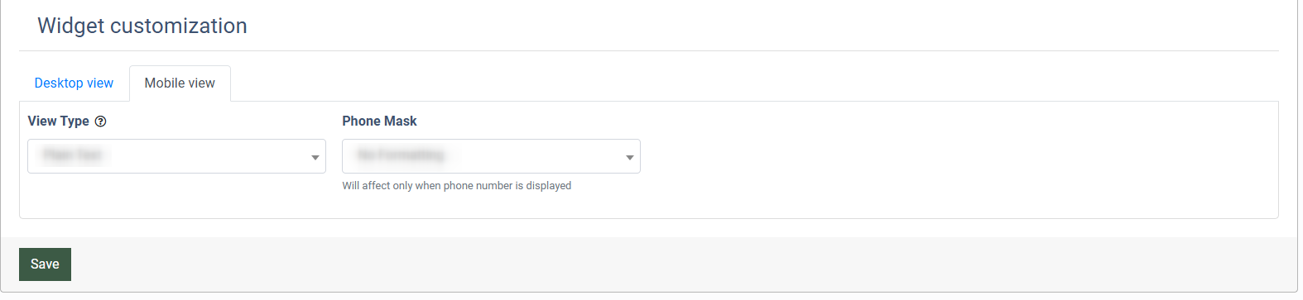Click the Save button
Image resolution: width=1303 pixels, height=300 pixels.
pyautogui.click(x=45, y=264)
